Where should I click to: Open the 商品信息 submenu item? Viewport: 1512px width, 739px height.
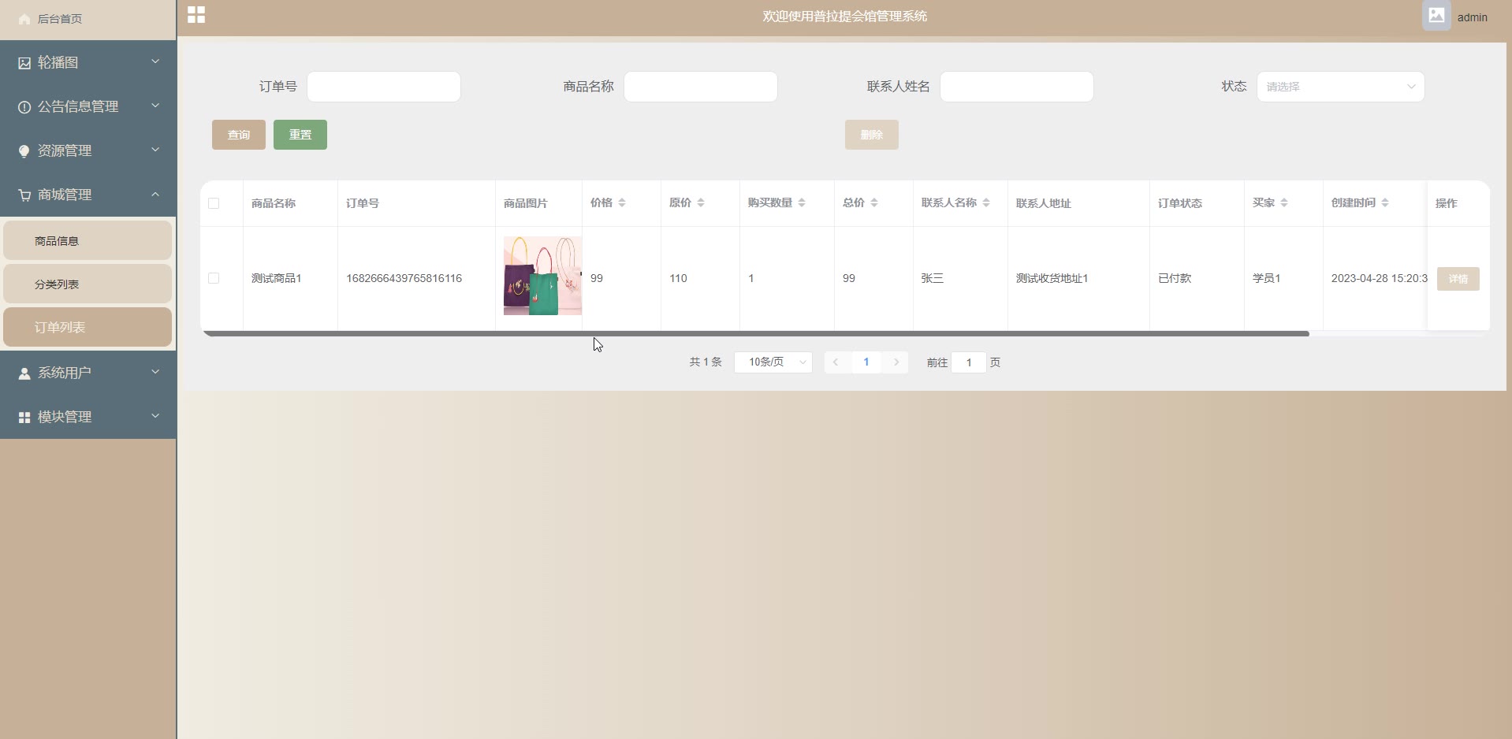pyautogui.click(x=88, y=241)
